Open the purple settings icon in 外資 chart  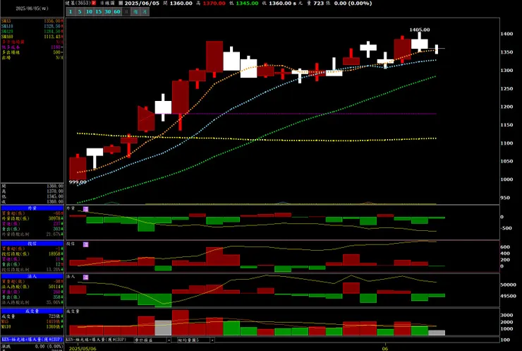coord(86,209)
